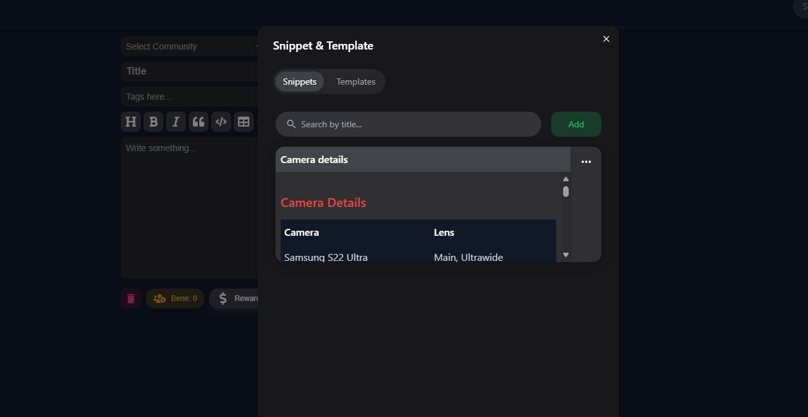Click the snippet preview scroll up arrow

pos(566,179)
